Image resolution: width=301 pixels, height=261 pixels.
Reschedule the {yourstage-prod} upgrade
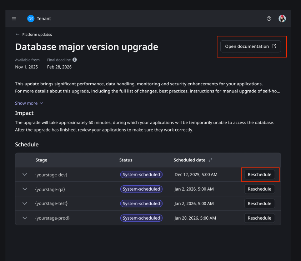point(259,218)
